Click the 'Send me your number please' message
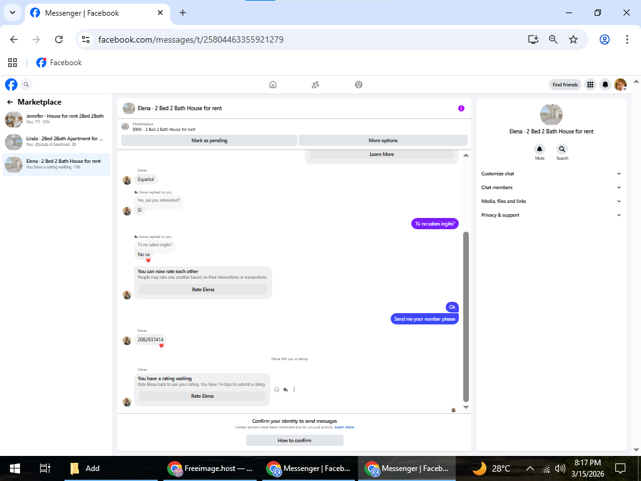The height and width of the screenshot is (481, 641). 425,319
